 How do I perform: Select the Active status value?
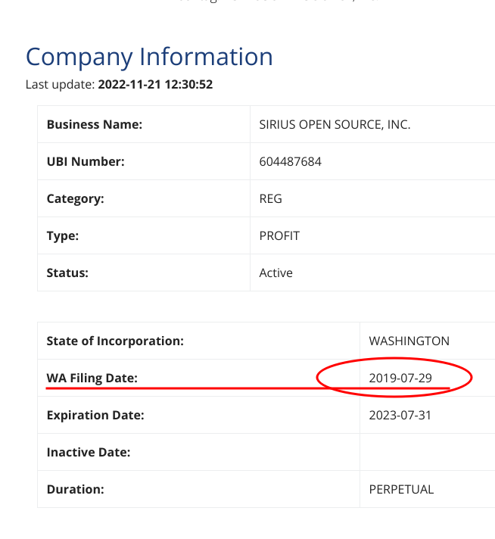[276, 273]
